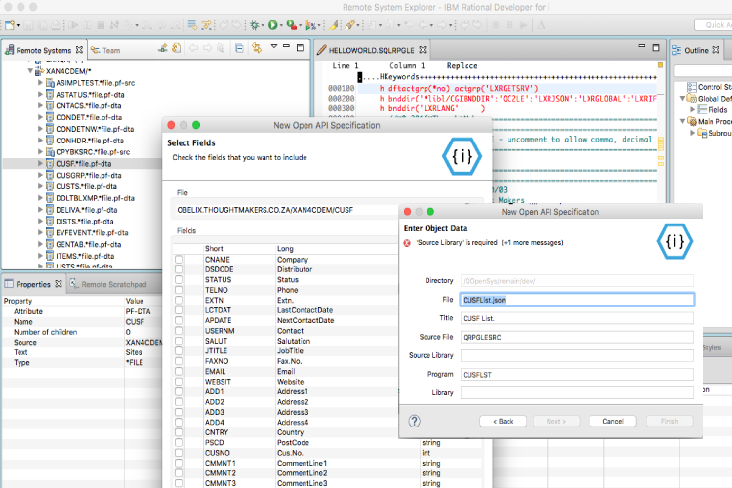
Task: Check the LCTDAT LastContactDate checkbox
Action: (179, 310)
